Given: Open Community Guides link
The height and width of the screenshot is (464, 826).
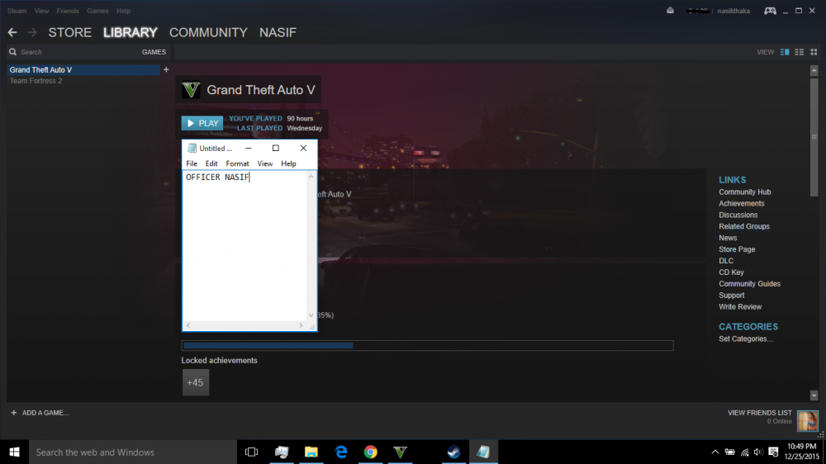Looking at the screenshot, I should (x=750, y=284).
